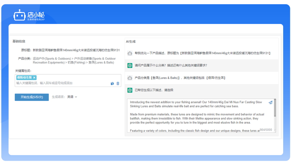Copy the keyword attribute list
Viewport: 291px width, 167px height.
pos(112,83)
